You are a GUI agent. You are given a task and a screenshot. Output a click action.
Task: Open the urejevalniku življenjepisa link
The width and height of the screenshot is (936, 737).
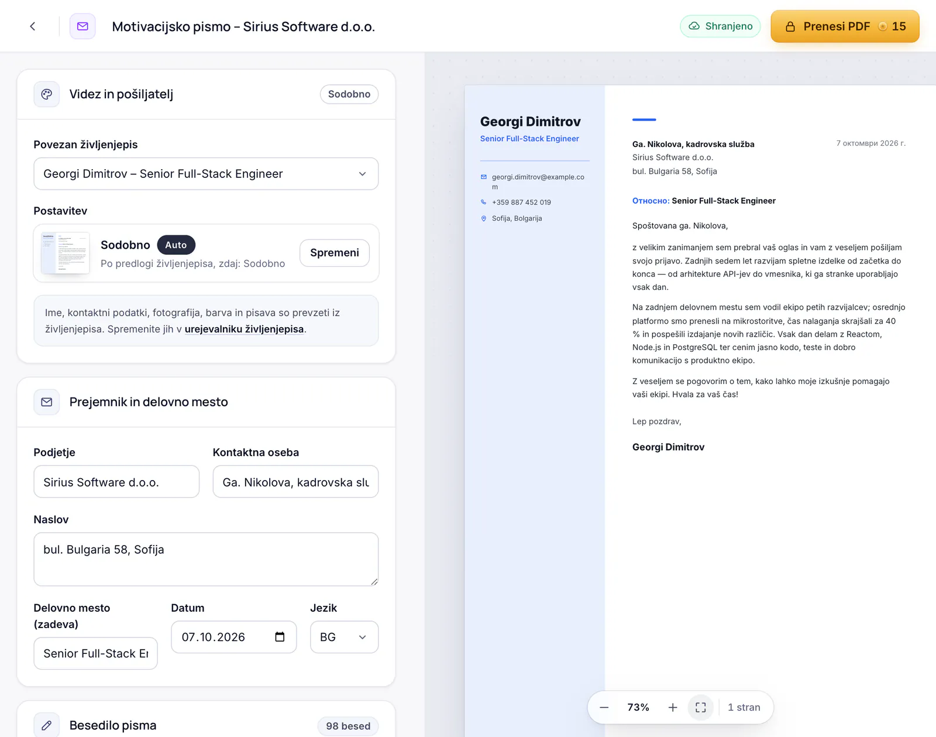[x=244, y=329]
